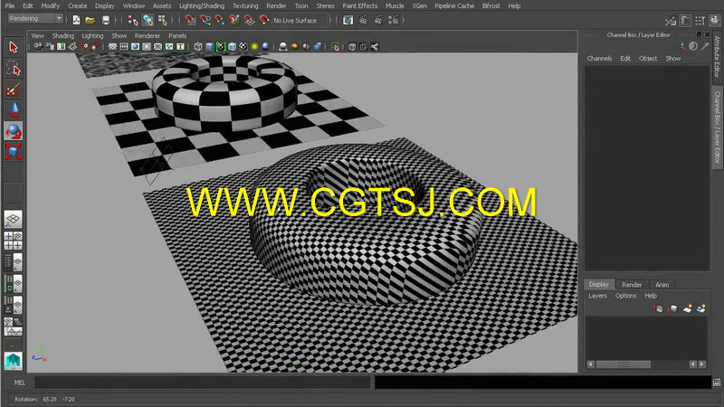Toggle snap to points magnet
This screenshot has width=724, height=407.
pos(220,20)
